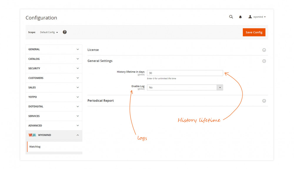
Task: Open the SALES configuration tab
Action: pos(54,87)
